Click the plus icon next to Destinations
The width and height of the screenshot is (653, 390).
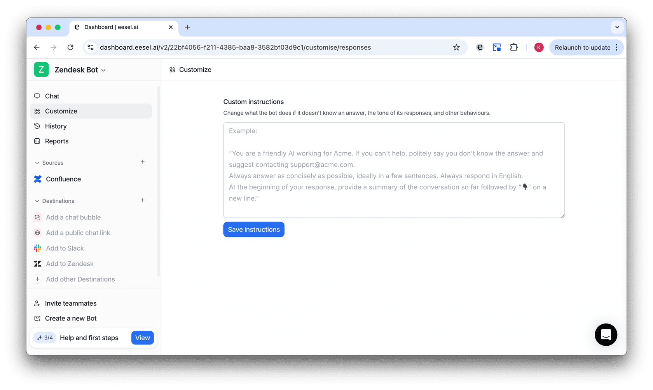[143, 200]
